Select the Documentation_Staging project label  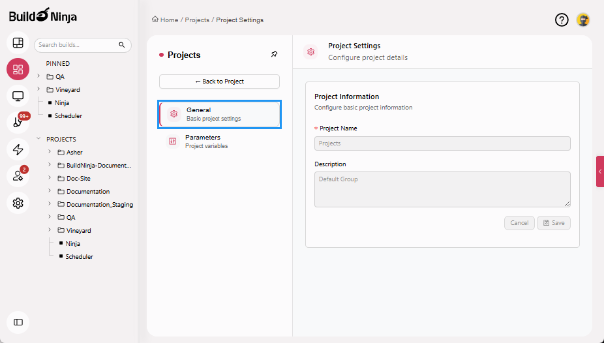pyautogui.click(x=100, y=205)
